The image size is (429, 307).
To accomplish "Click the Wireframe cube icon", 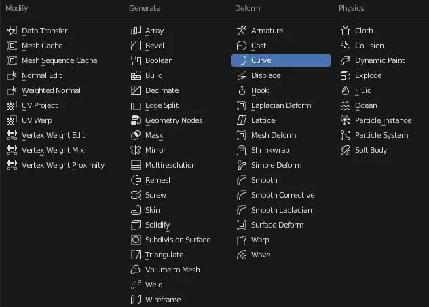I will tap(136, 300).
